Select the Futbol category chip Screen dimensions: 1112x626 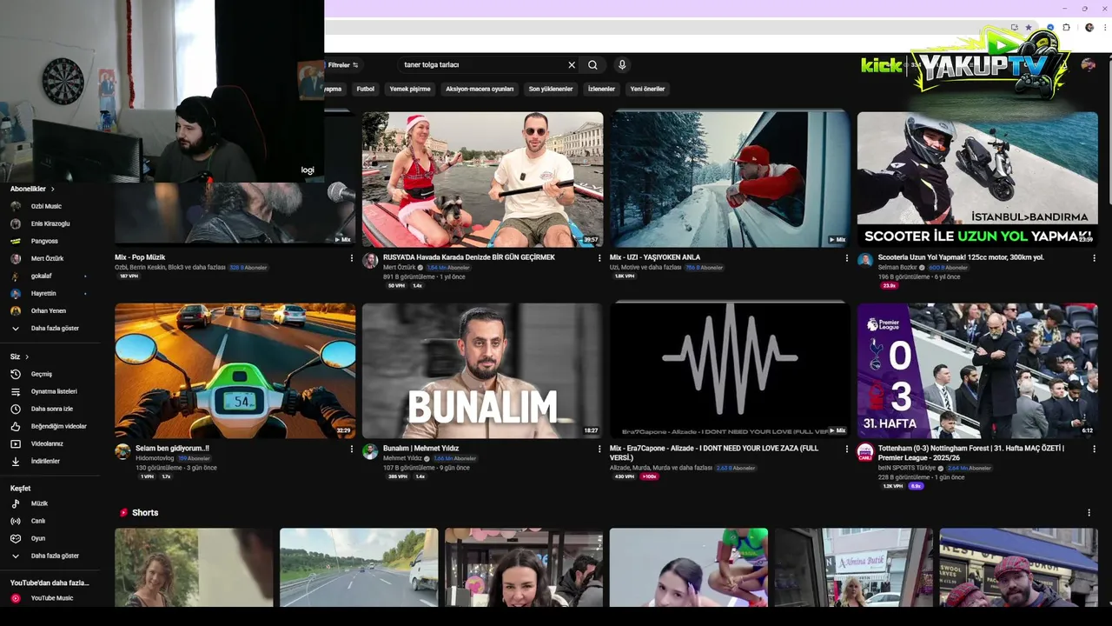click(x=366, y=89)
